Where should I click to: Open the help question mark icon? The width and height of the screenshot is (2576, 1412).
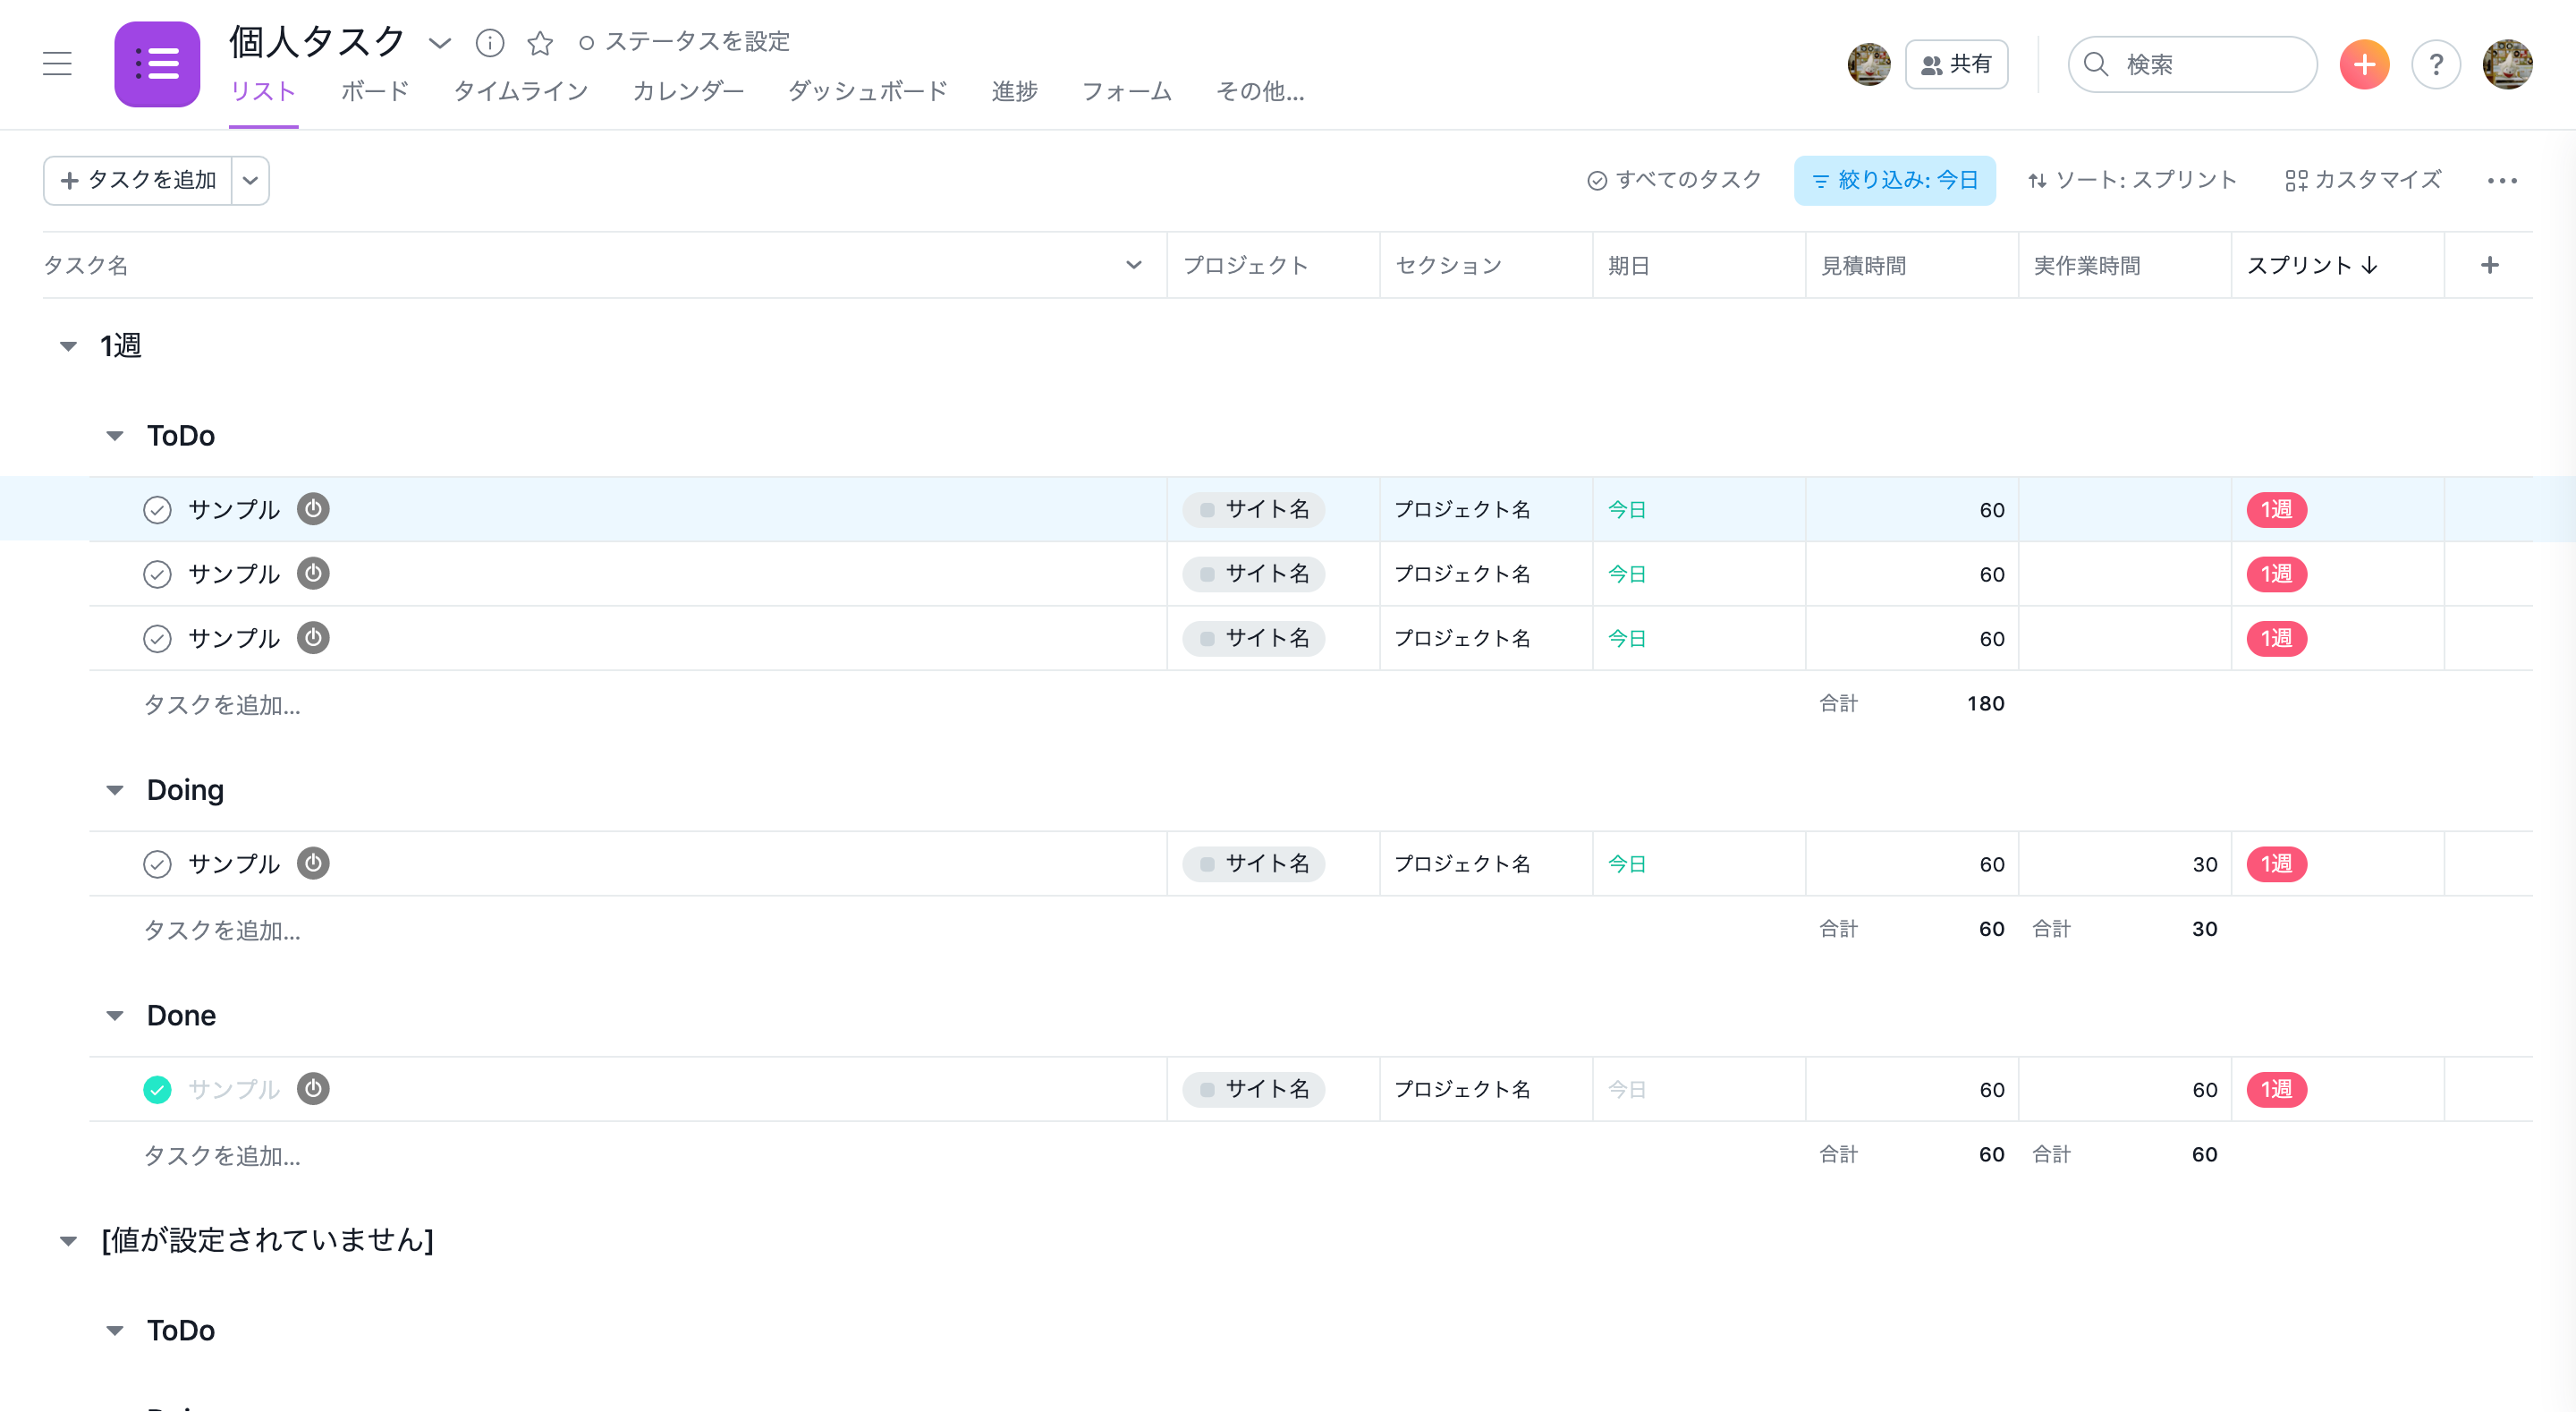[x=2435, y=65]
